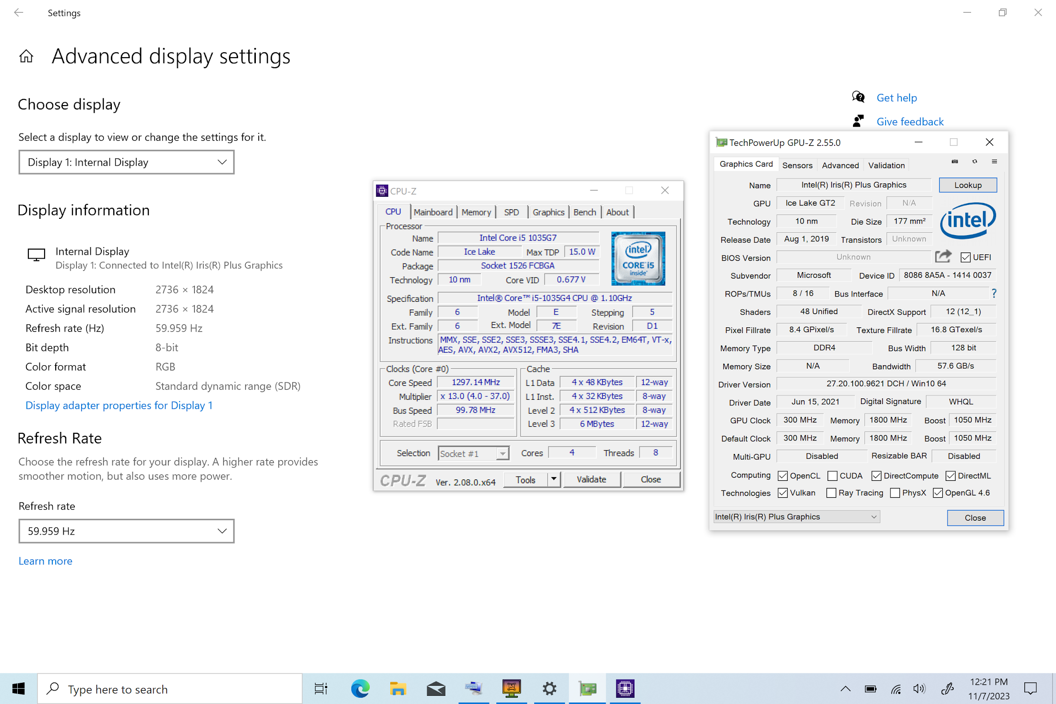This screenshot has height=704, width=1056.
Task: Open the CPU-Z Socket #1 selection dropdown
Action: tap(473, 453)
